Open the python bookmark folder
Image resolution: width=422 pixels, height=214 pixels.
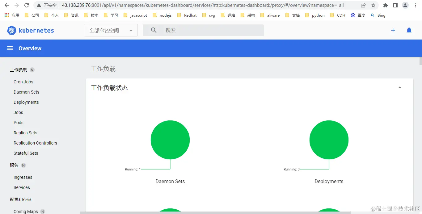(x=315, y=15)
